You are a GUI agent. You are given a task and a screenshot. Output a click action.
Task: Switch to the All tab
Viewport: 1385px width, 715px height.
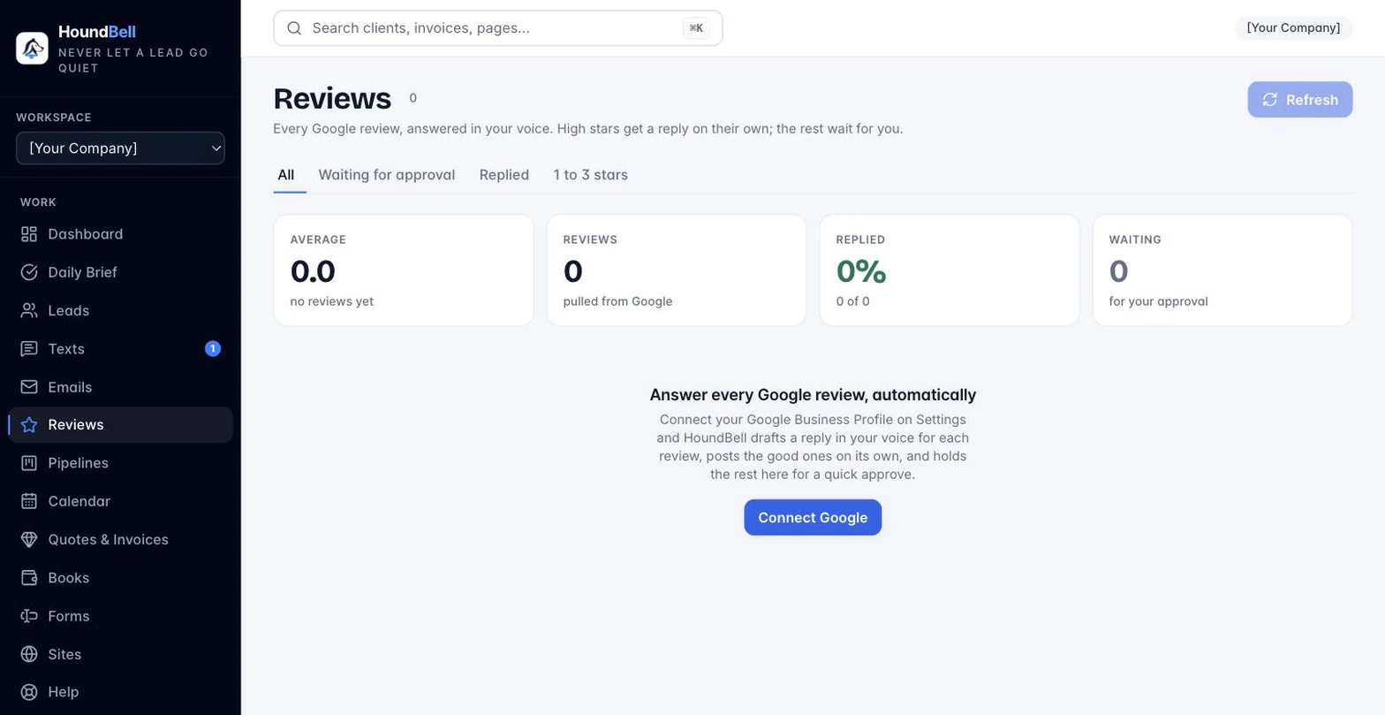[285, 175]
